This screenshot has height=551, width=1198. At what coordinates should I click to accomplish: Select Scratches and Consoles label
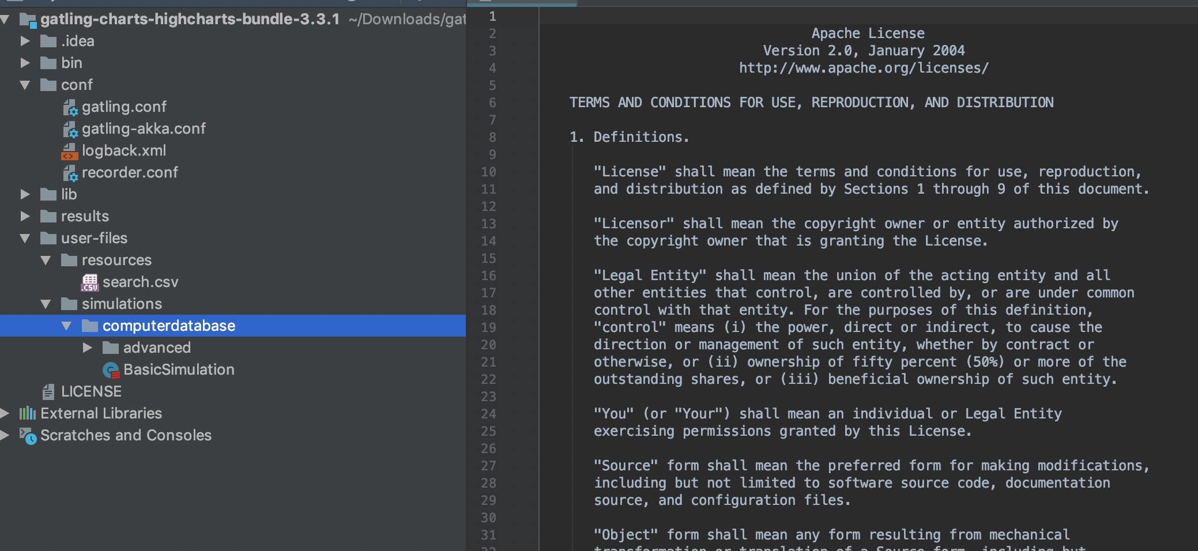pos(126,435)
